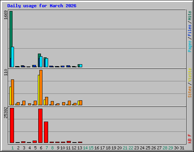This screenshot has height=152, width=194.
Task: Click the cyan Pages bar for day 13
Action: 81,66
